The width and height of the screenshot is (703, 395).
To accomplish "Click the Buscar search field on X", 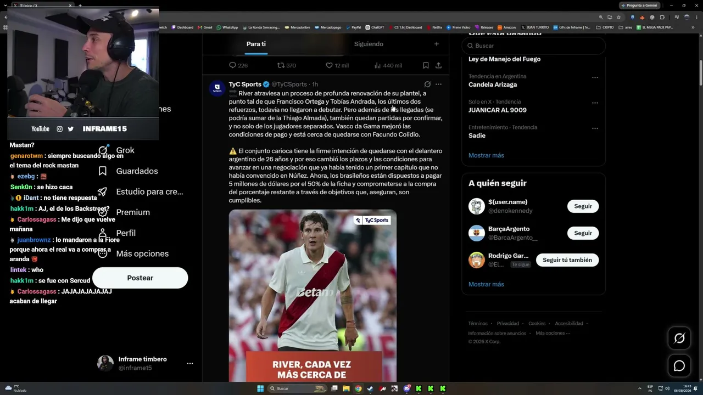I will pos(533,46).
